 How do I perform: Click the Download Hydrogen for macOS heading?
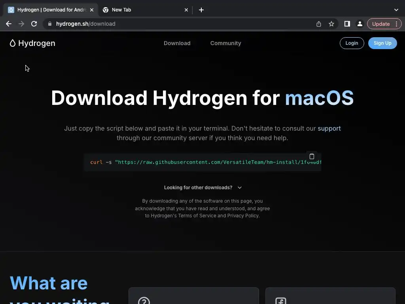pos(202,98)
